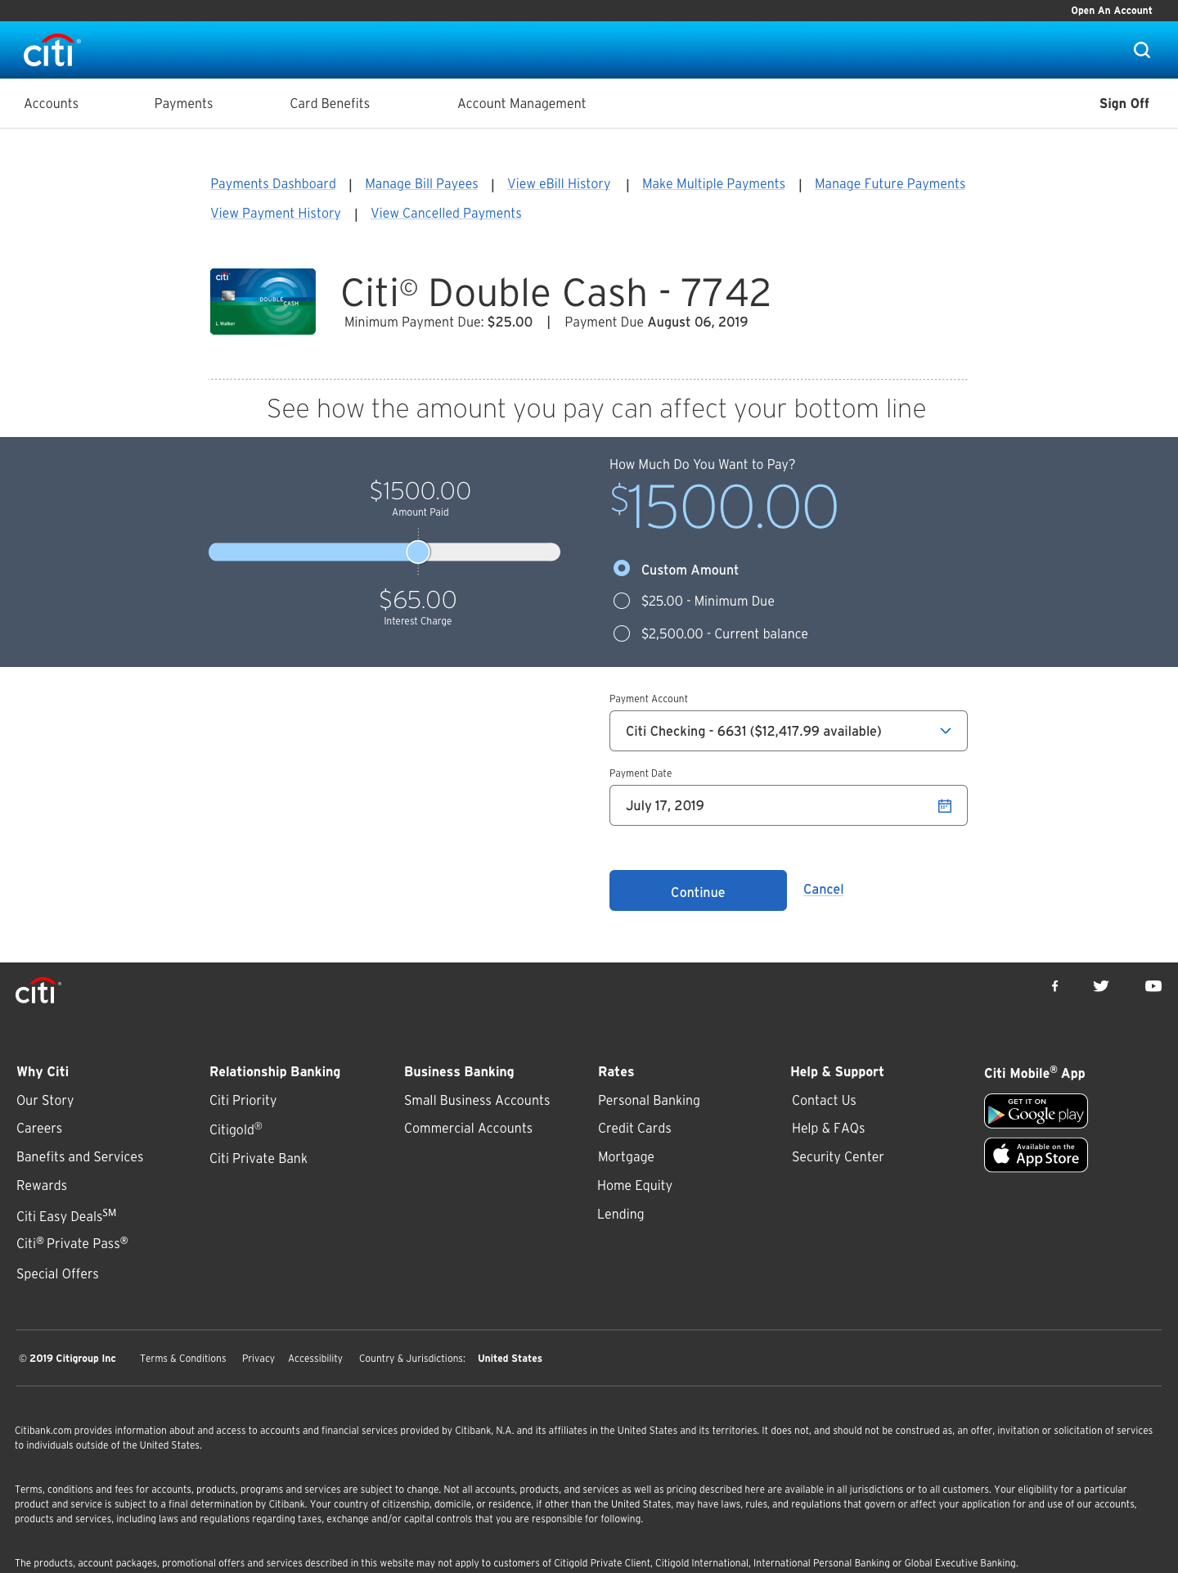The width and height of the screenshot is (1178, 1573).
Task: Click the amount paid slider handle
Action: click(418, 552)
